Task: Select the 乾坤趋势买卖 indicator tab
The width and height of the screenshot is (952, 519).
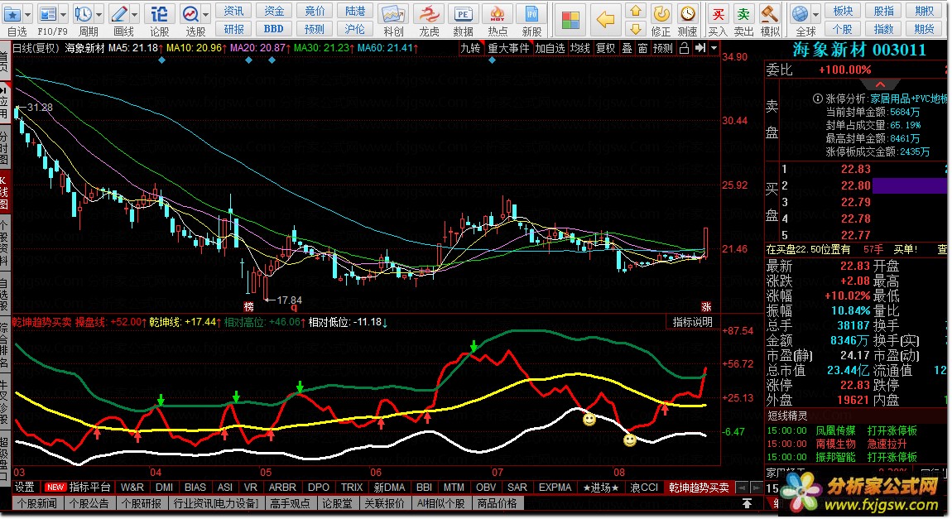Action: [x=699, y=488]
